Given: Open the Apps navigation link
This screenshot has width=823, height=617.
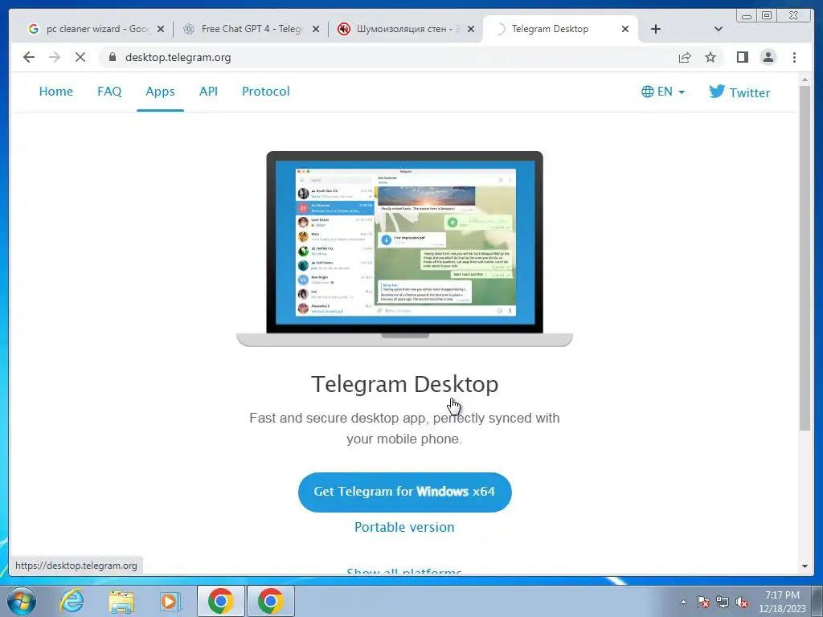Looking at the screenshot, I should [160, 92].
